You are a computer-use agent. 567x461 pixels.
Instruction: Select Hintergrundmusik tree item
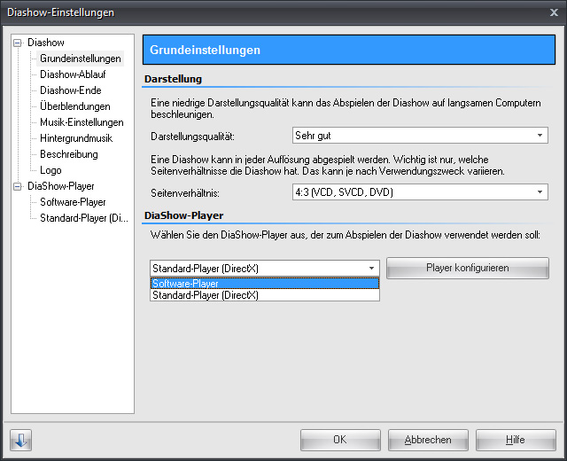[x=76, y=138]
